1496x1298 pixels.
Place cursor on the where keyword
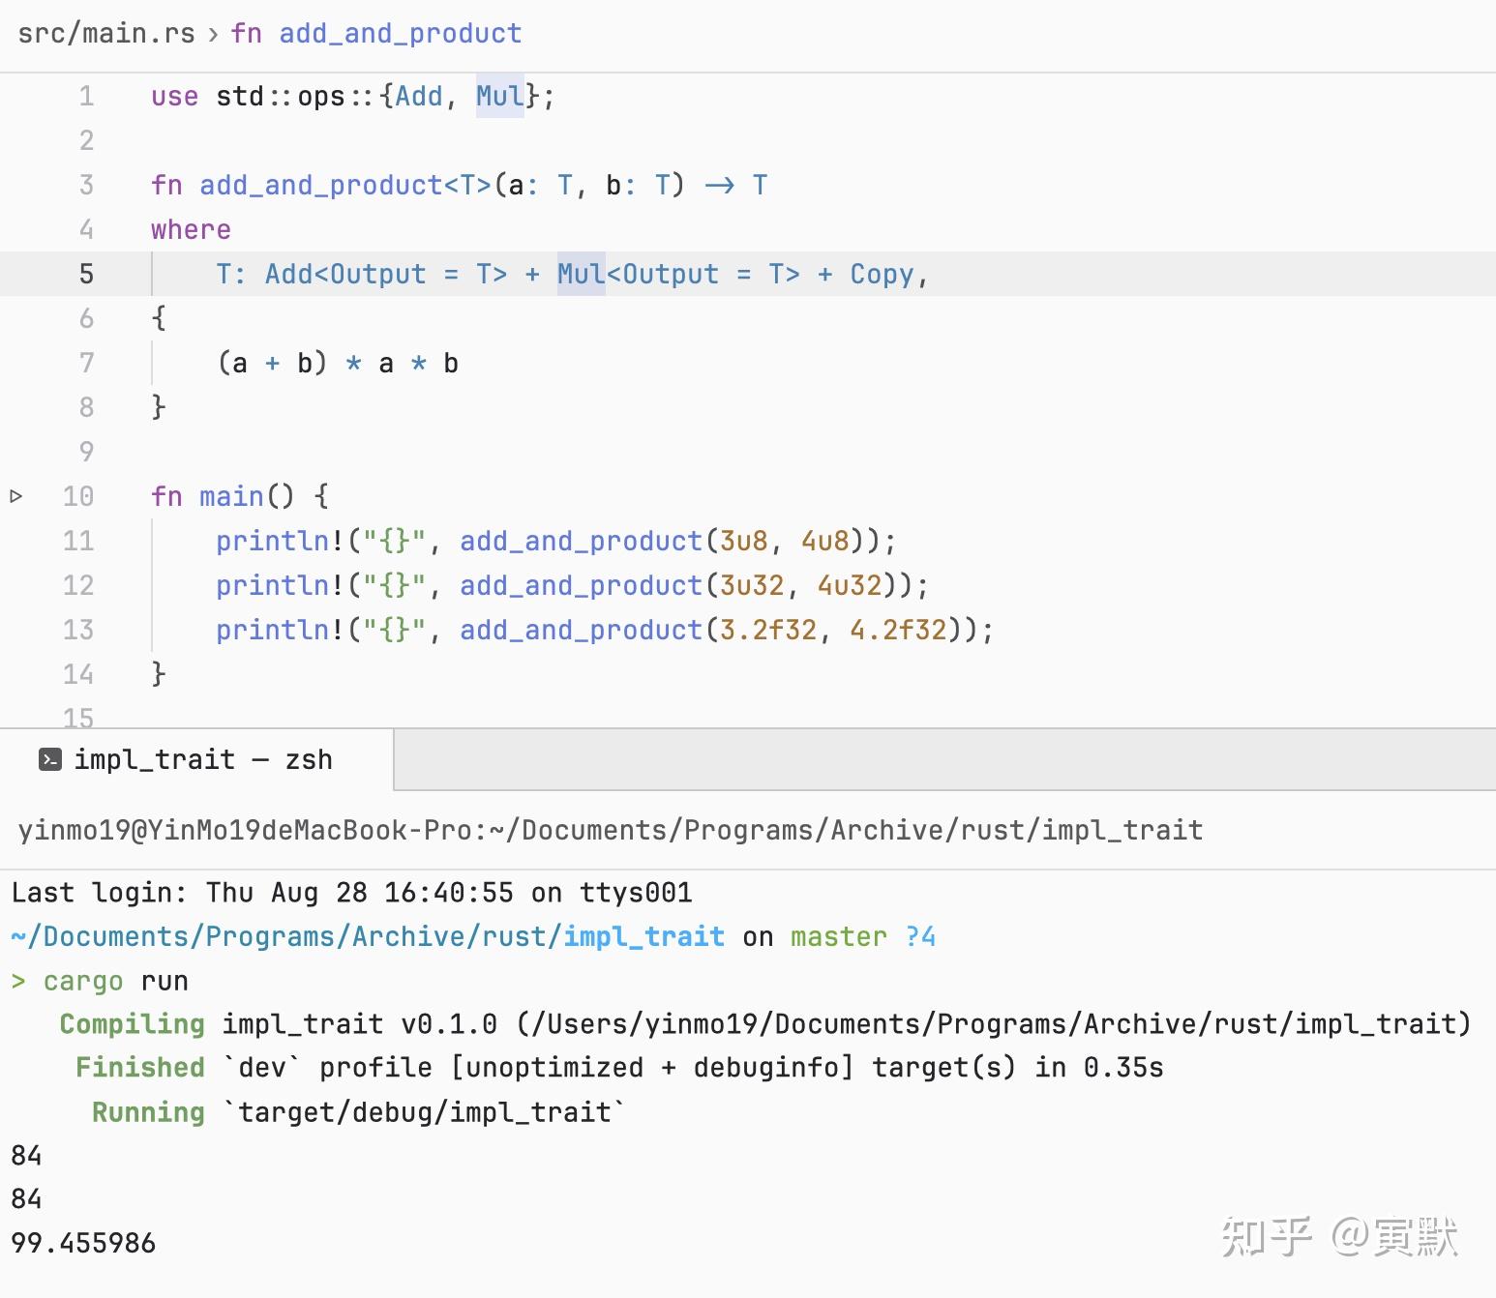pyautogui.click(x=191, y=230)
